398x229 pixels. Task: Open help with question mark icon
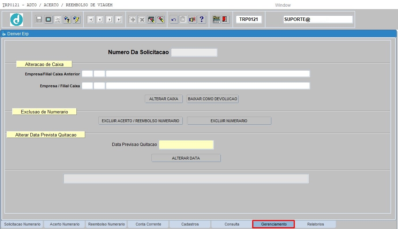pyautogui.click(x=202, y=20)
